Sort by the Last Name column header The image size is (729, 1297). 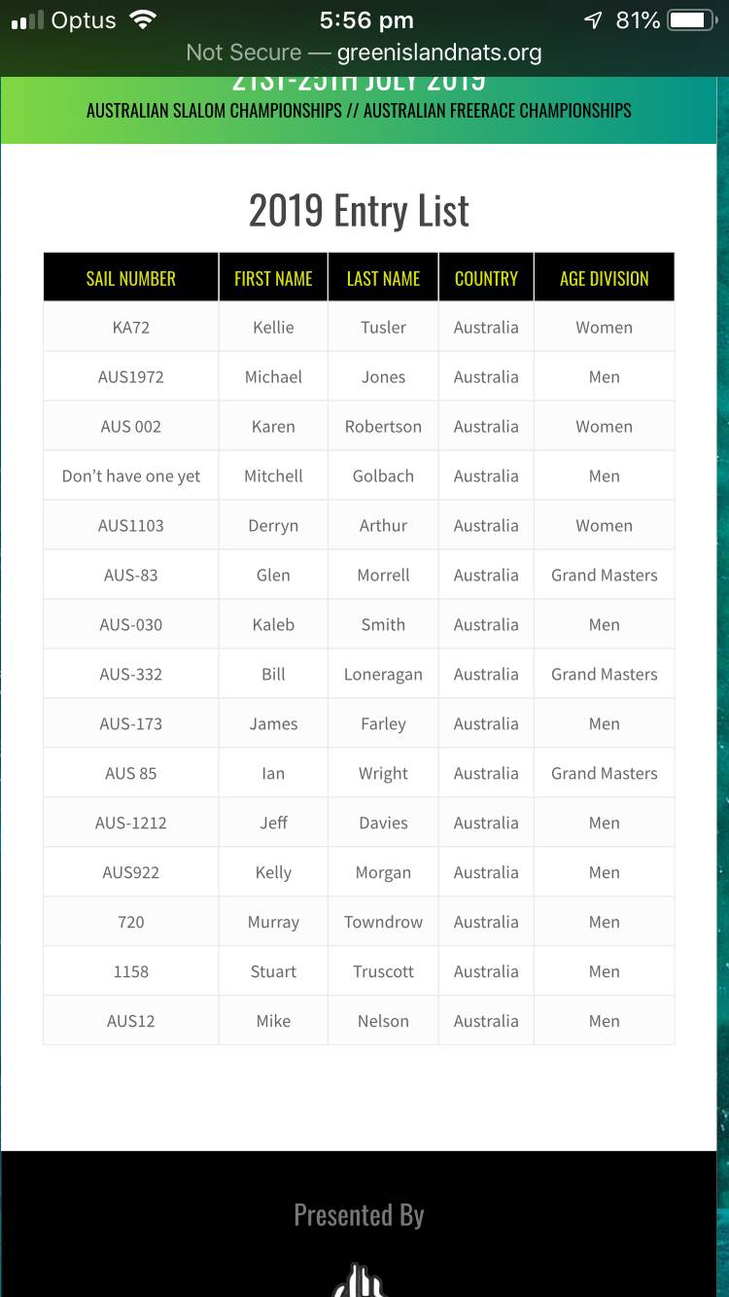click(x=383, y=278)
